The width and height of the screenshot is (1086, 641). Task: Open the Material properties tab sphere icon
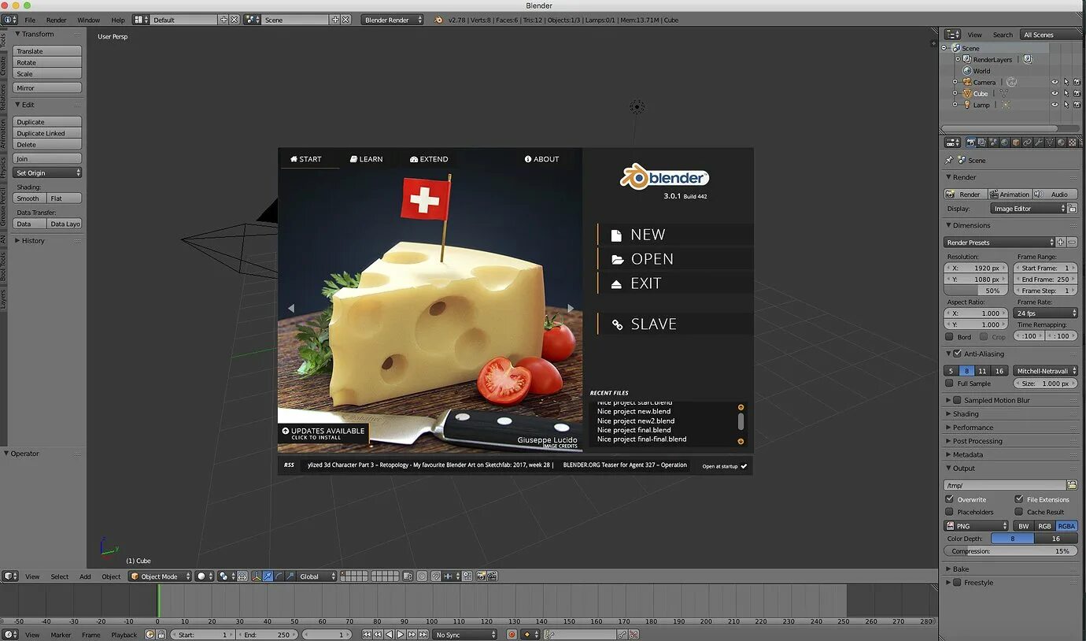tap(1061, 143)
